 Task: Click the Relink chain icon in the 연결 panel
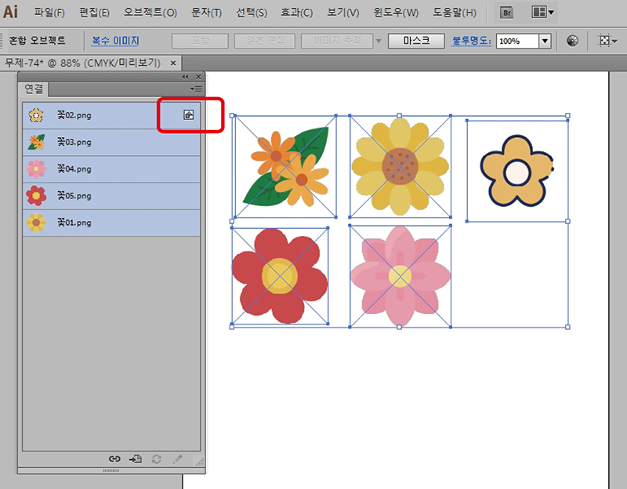(x=114, y=459)
